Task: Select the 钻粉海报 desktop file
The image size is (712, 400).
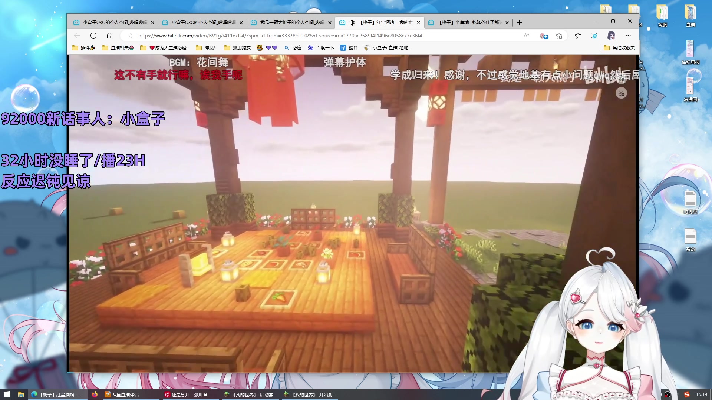Action: (x=690, y=53)
